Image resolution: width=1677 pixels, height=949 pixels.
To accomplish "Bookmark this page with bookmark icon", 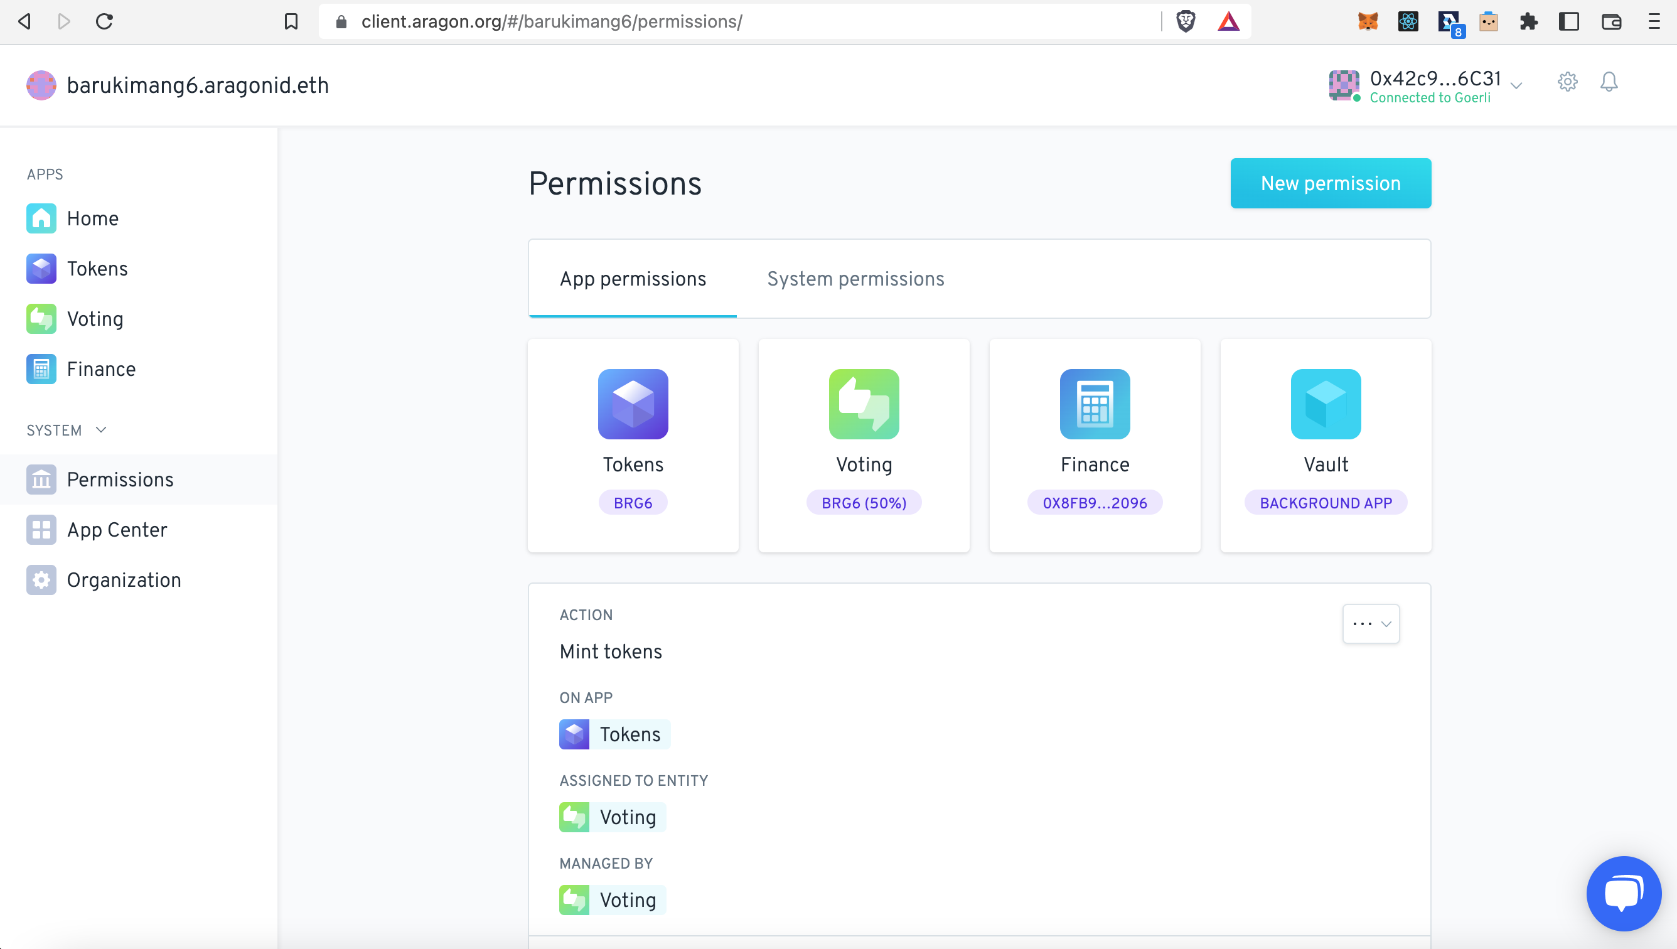I will tap(291, 21).
